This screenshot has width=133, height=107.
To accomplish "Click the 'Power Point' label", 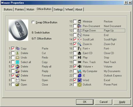I will click(x=110, y=85).
